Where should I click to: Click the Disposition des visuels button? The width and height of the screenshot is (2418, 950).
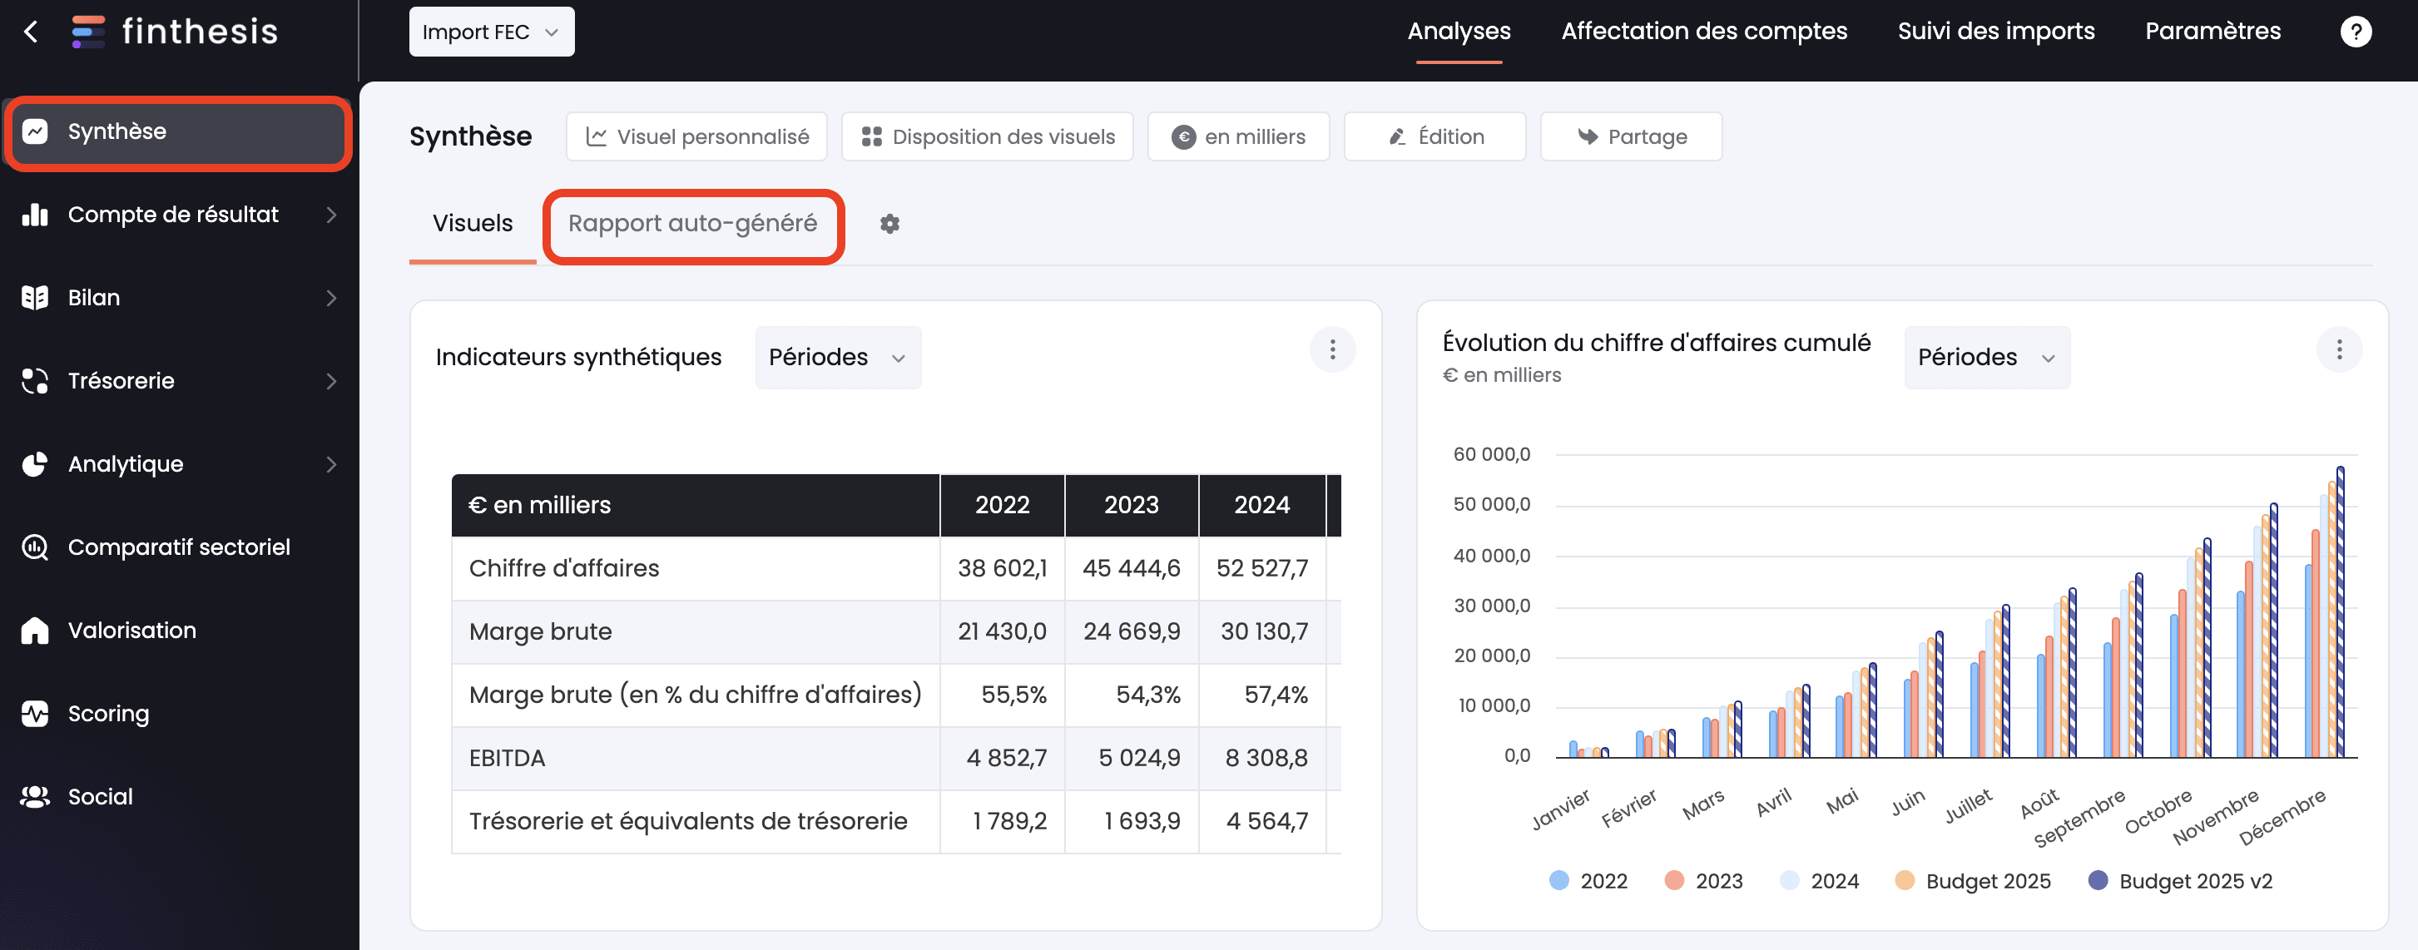[x=988, y=137]
